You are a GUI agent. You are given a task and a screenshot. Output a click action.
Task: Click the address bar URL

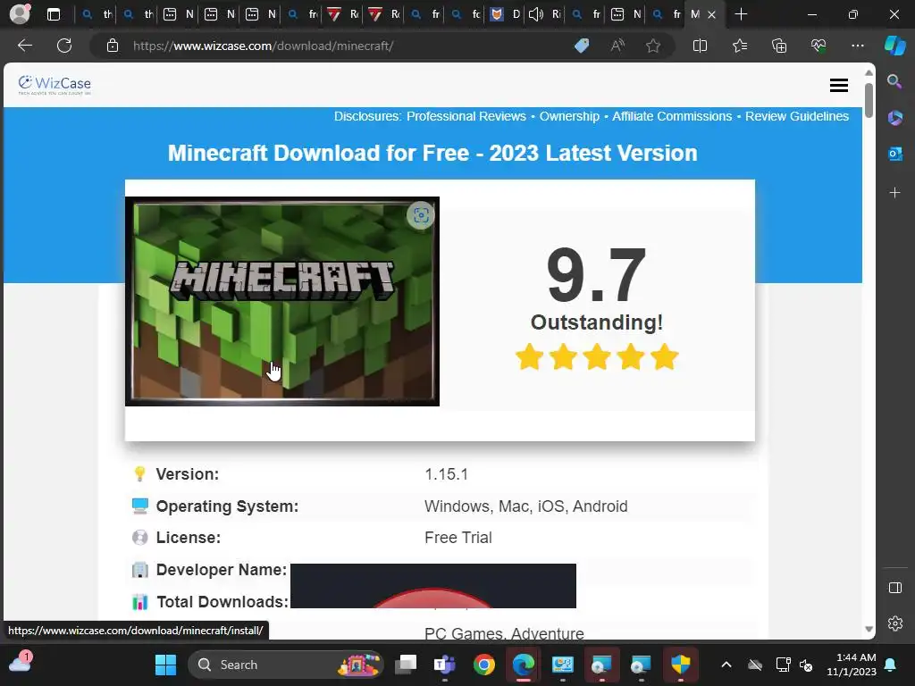click(263, 46)
